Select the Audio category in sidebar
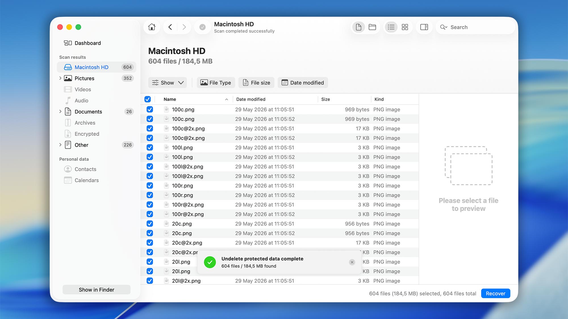 click(97, 100)
